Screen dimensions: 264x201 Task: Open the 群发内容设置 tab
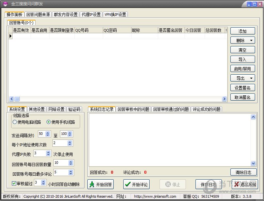click(66, 14)
